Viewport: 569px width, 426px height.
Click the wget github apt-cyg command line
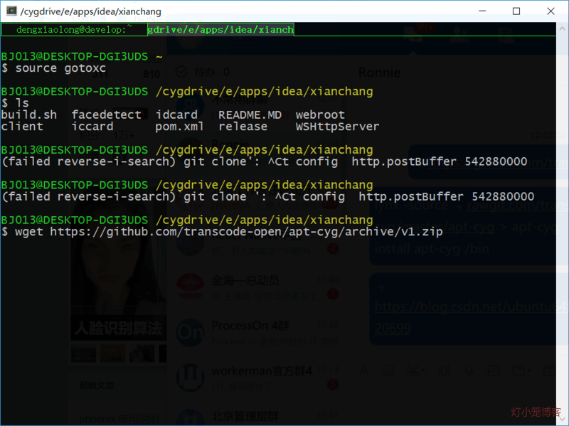222,232
